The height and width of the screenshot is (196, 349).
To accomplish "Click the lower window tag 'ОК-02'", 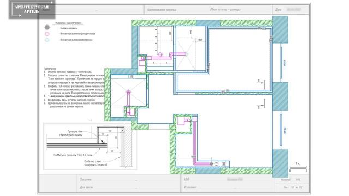I will coord(284,131).
